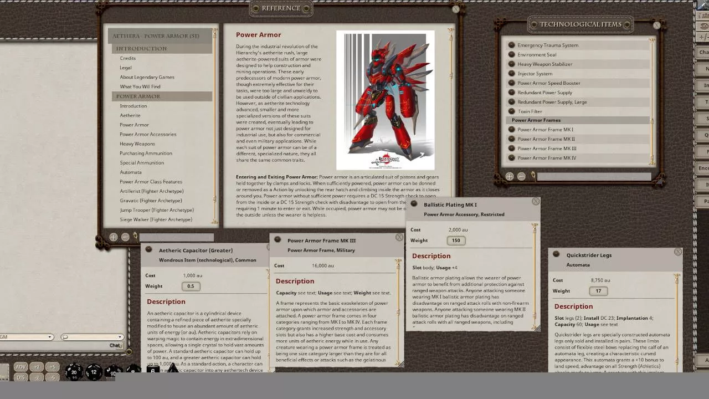Screen dimensions: 709x399
Task: Open About Legendary Games page
Action: 147,77
